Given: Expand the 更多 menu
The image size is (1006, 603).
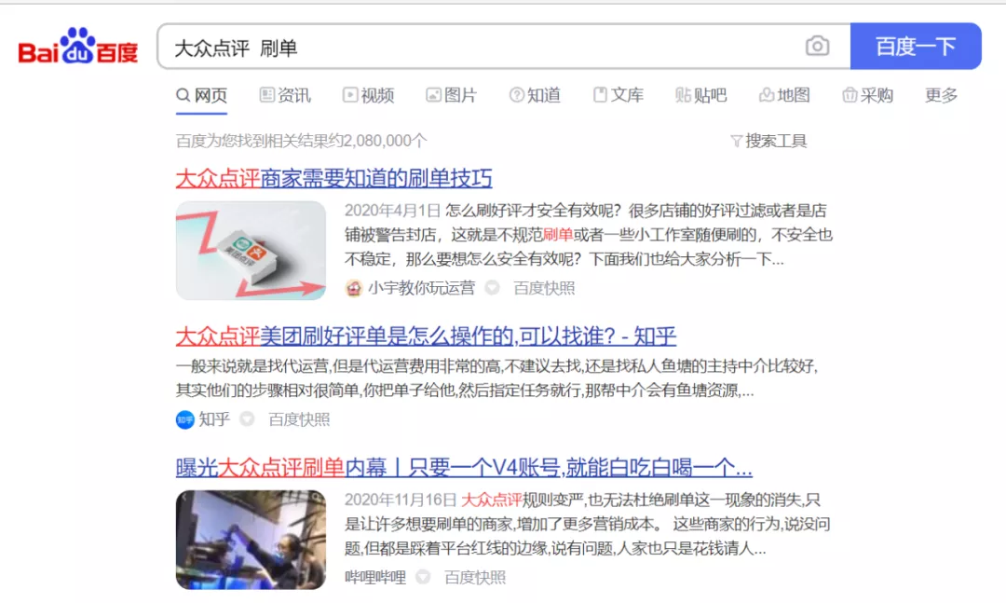Looking at the screenshot, I should (941, 96).
